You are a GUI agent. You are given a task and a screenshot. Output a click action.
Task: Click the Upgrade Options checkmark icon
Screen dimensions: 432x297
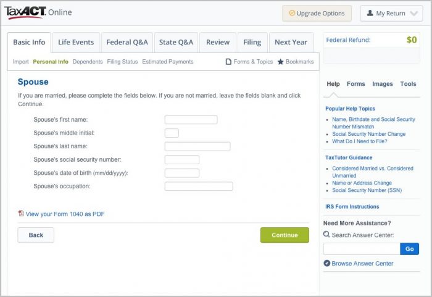coord(292,13)
